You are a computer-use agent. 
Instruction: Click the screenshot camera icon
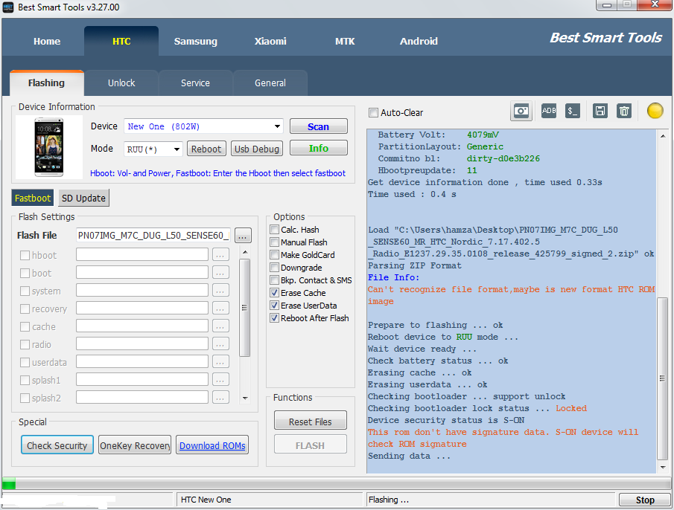tap(521, 112)
